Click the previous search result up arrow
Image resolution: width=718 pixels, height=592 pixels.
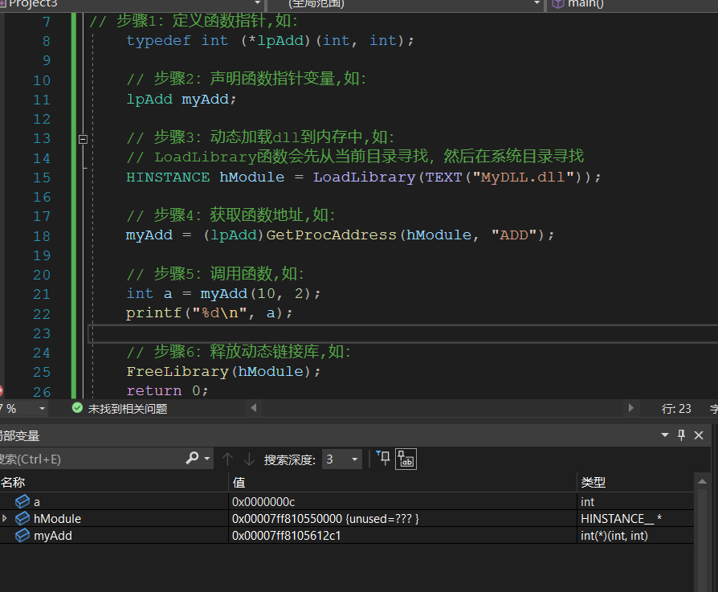tap(227, 459)
